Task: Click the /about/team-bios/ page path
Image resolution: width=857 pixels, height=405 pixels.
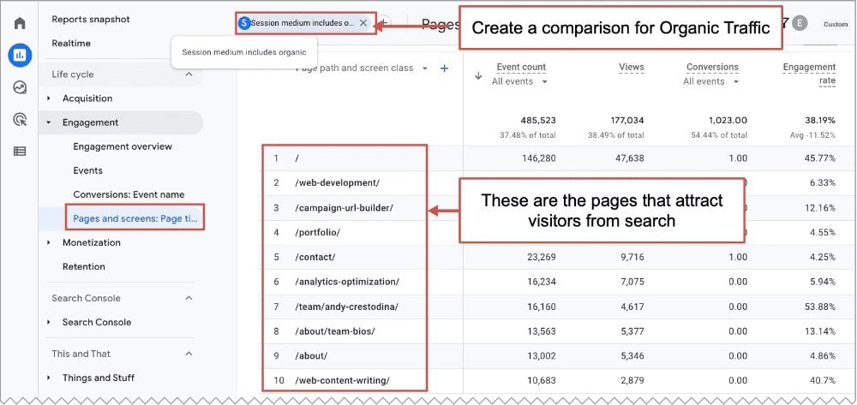Action: tap(334, 331)
